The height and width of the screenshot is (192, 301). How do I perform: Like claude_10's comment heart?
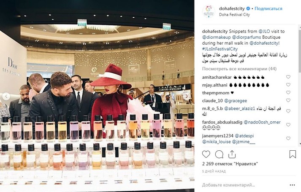pos(288,101)
